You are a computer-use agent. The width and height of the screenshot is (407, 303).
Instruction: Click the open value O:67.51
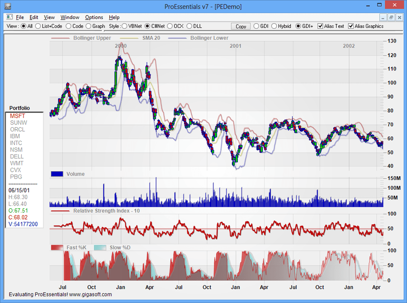click(18, 211)
